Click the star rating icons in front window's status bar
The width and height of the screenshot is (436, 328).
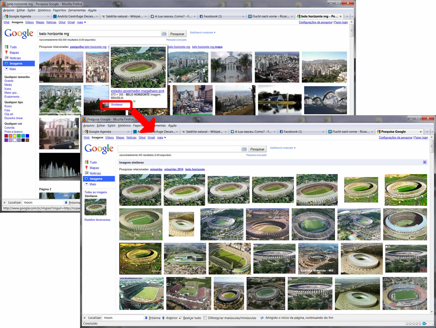(413, 324)
